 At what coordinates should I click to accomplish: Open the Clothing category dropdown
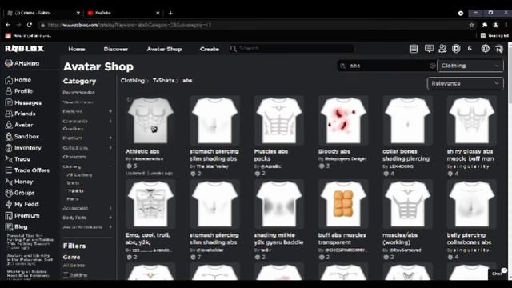(470, 66)
